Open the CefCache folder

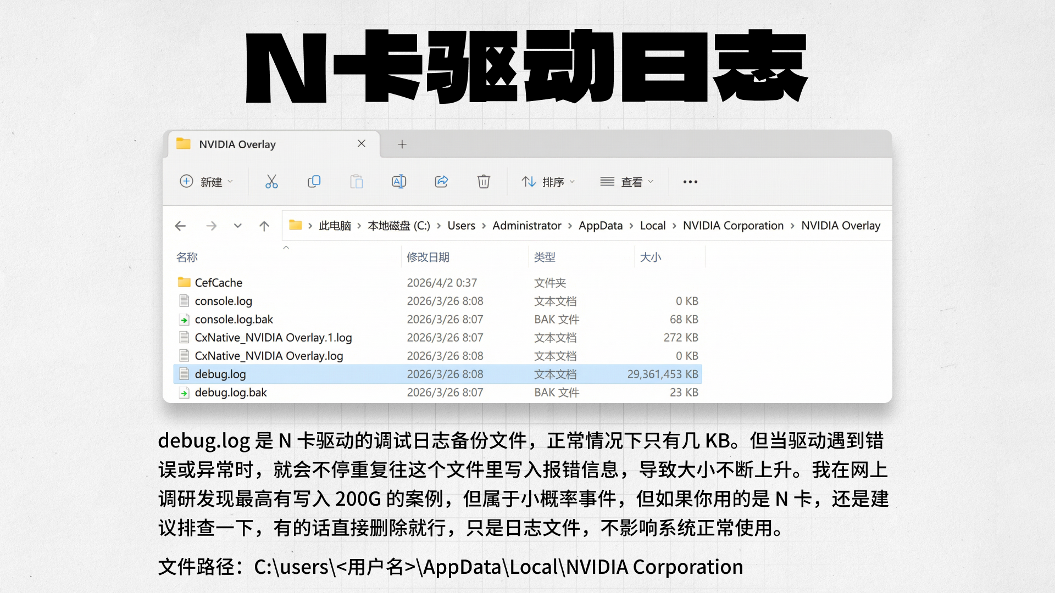218,282
